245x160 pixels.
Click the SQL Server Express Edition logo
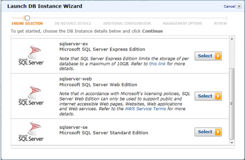click(31, 56)
